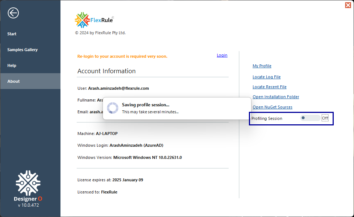Click Locate Log File link
Image resolution: width=354 pixels, height=217 pixels.
266,77
